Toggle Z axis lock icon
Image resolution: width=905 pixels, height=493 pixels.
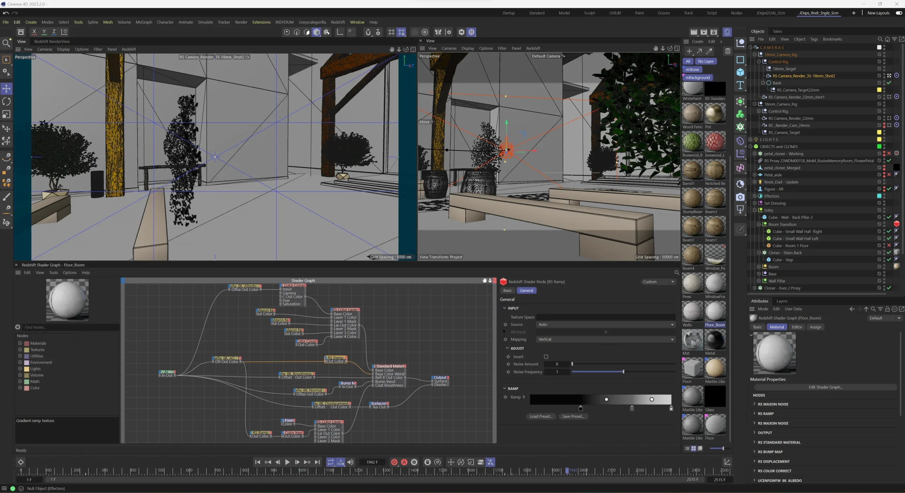(x=54, y=32)
